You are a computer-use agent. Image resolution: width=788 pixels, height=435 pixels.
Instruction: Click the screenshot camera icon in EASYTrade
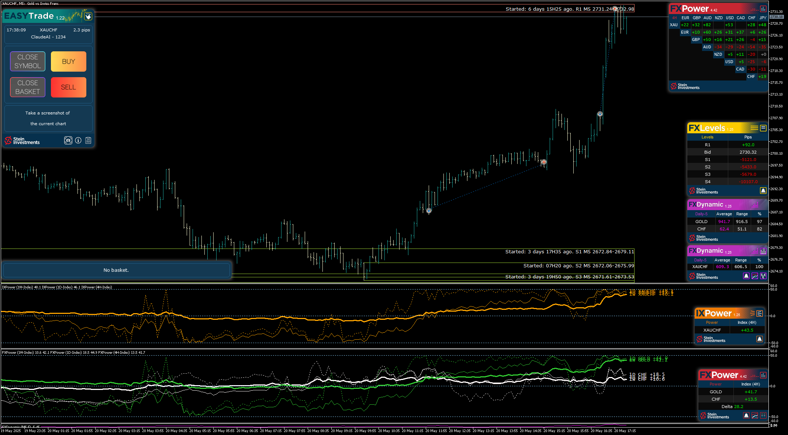68,140
